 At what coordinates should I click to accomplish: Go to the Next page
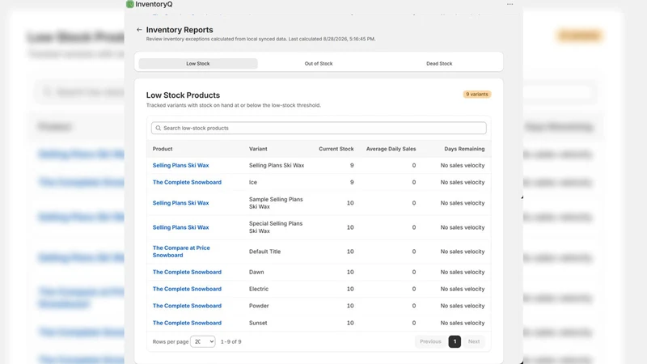point(474,341)
